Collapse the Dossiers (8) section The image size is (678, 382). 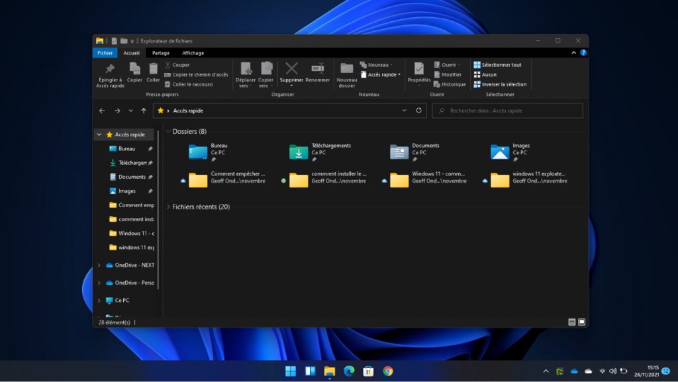[x=168, y=132]
